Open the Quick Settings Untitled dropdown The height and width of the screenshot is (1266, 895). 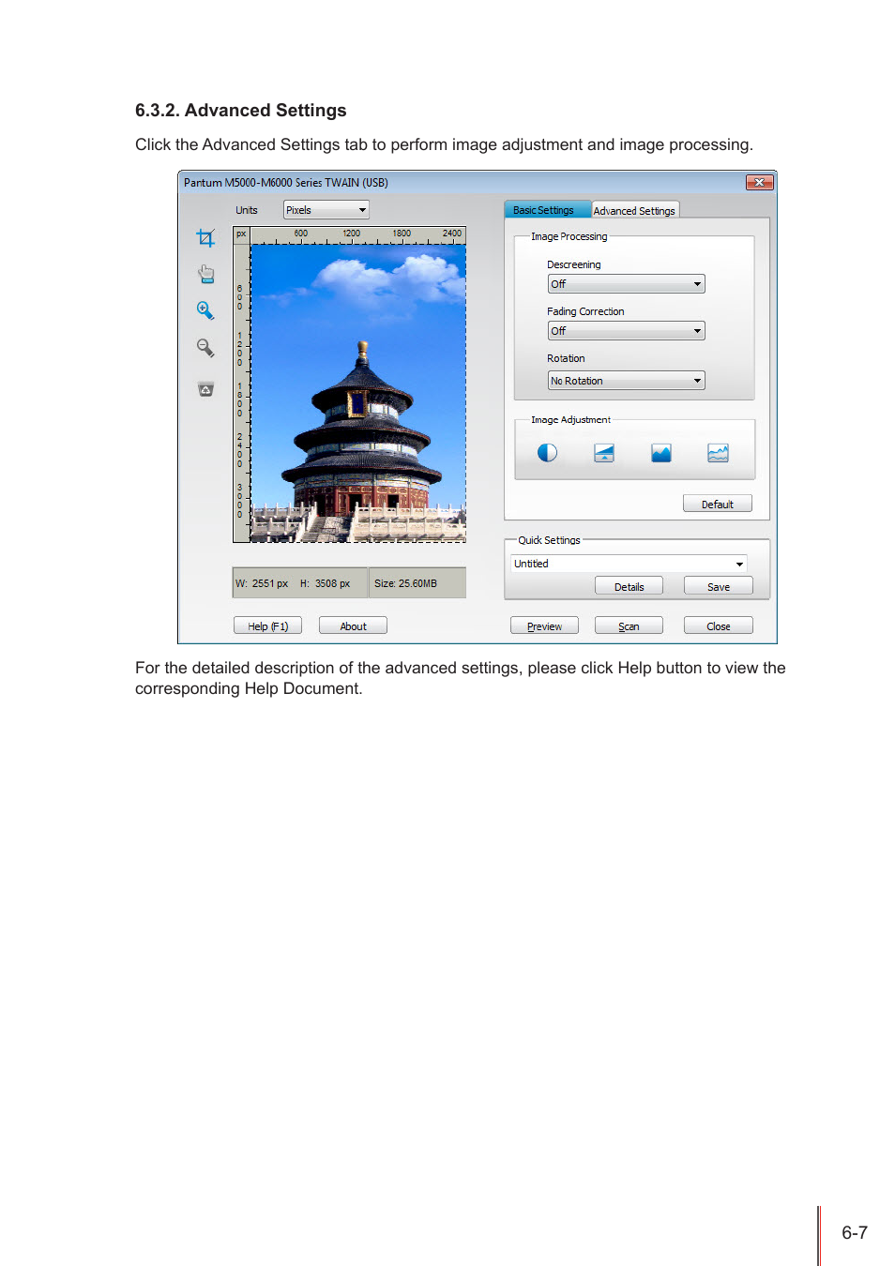[x=629, y=564]
